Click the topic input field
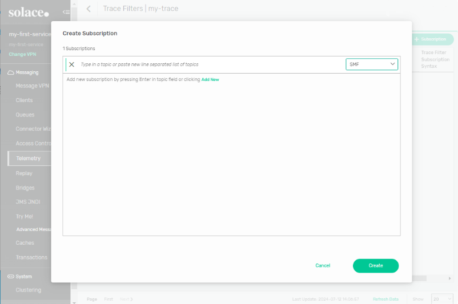 pyautogui.click(x=210, y=64)
